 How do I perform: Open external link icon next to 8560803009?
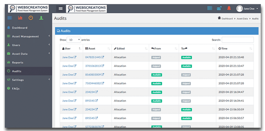(x=103, y=75)
